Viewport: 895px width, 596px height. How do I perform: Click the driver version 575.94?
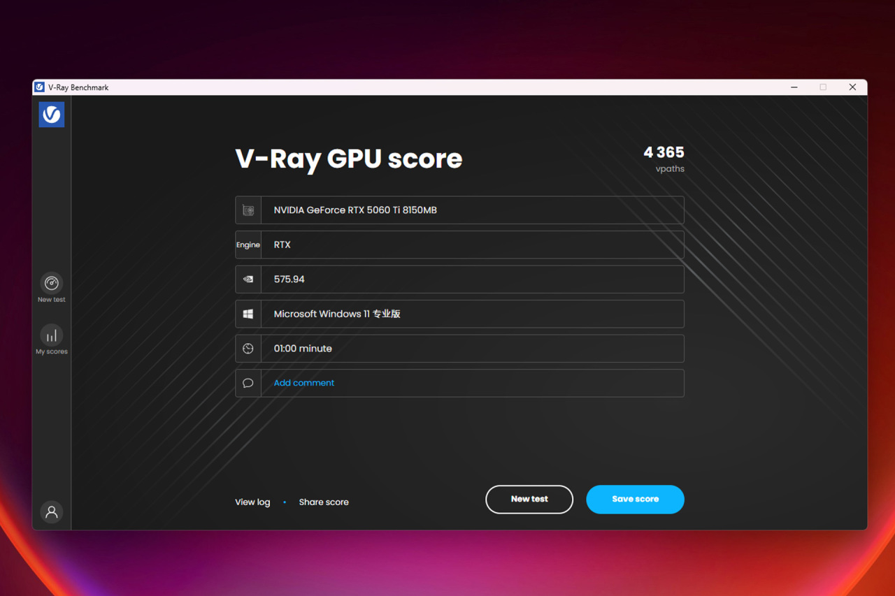click(289, 279)
